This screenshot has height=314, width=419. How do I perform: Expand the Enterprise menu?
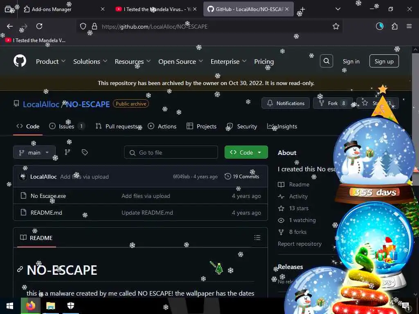(228, 61)
